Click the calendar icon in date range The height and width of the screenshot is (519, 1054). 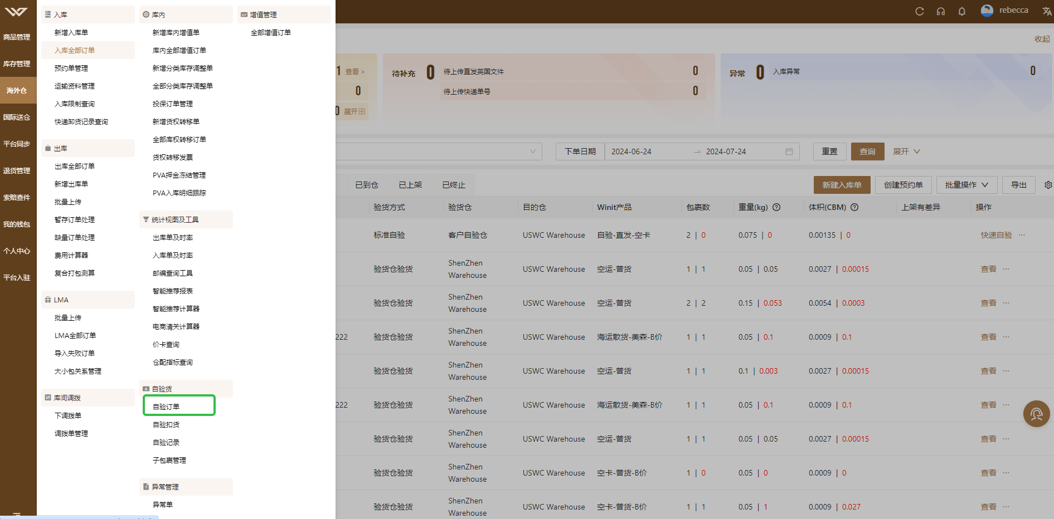pyautogui.click(x=789, y=151)
